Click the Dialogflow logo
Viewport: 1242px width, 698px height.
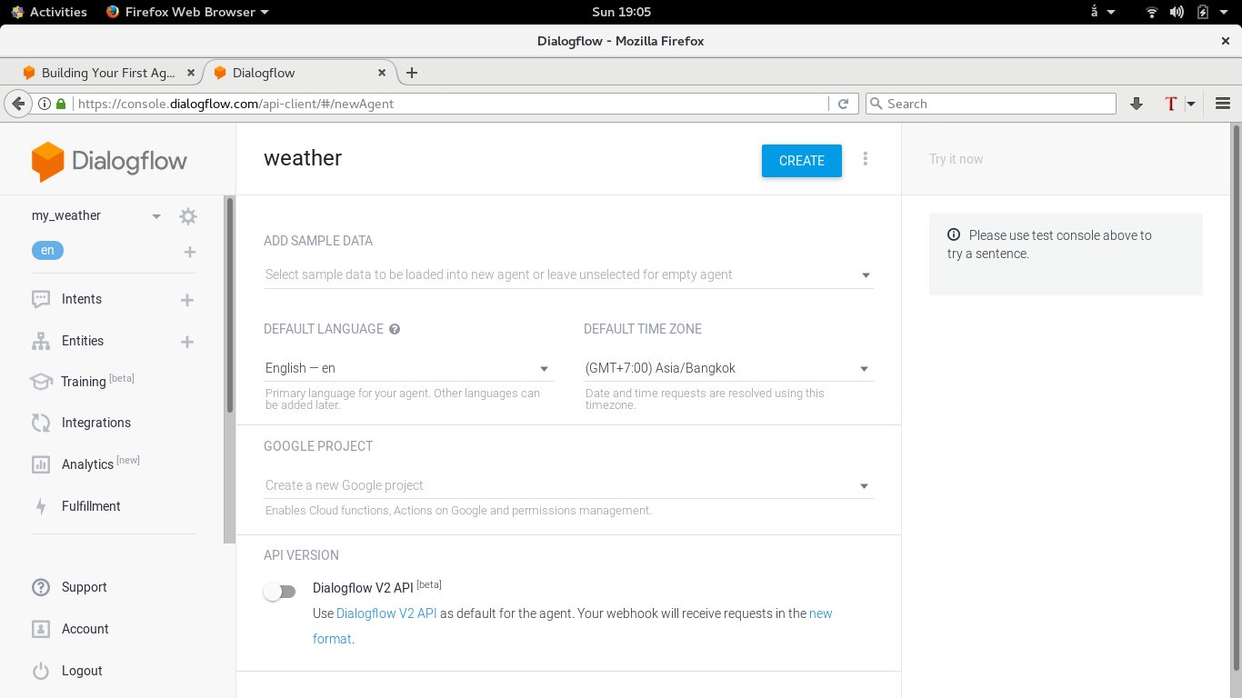coord(109,162)
